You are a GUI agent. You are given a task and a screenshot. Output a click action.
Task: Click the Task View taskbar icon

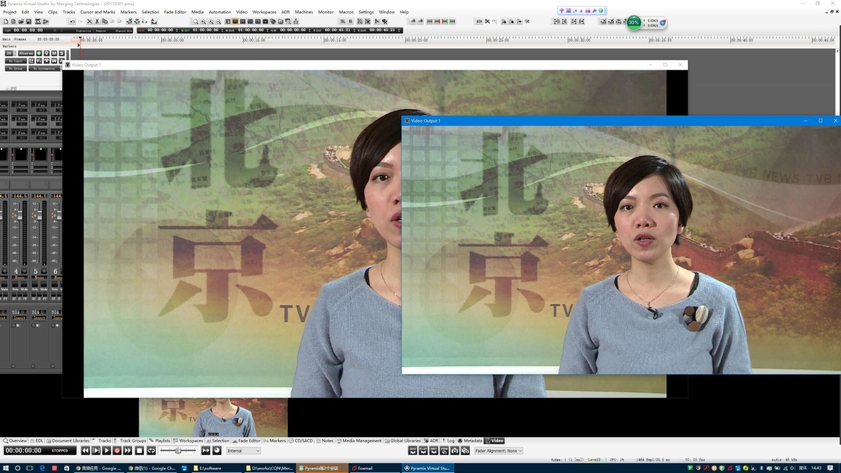pos(30,468)
